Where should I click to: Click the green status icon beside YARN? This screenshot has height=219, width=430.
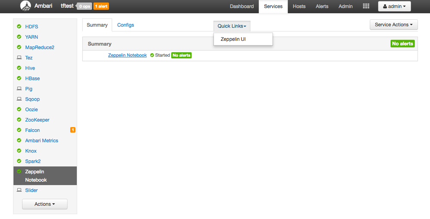tap(19, 36)
